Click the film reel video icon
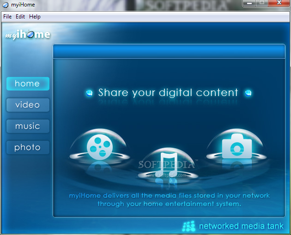The image size is (291, 235). [x=100, y=147]
